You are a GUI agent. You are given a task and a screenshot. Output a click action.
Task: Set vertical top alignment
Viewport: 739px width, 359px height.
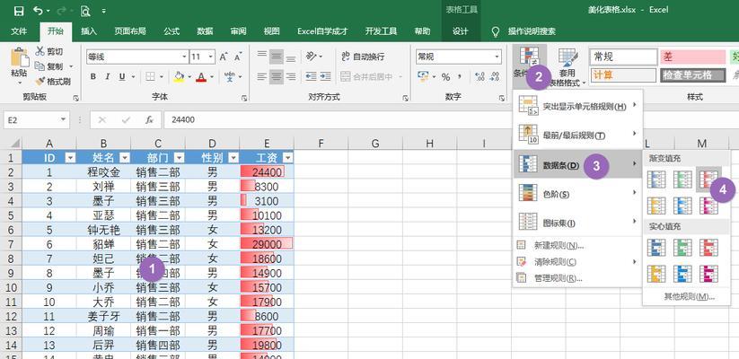coord(262,57)
